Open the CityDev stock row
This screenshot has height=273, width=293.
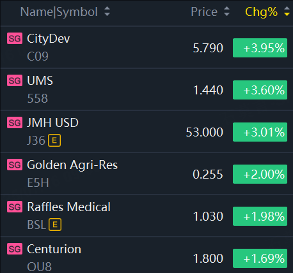point(146,47)
